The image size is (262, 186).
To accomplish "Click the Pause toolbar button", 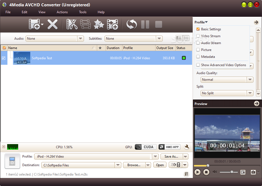I will (x=145, y=25).
